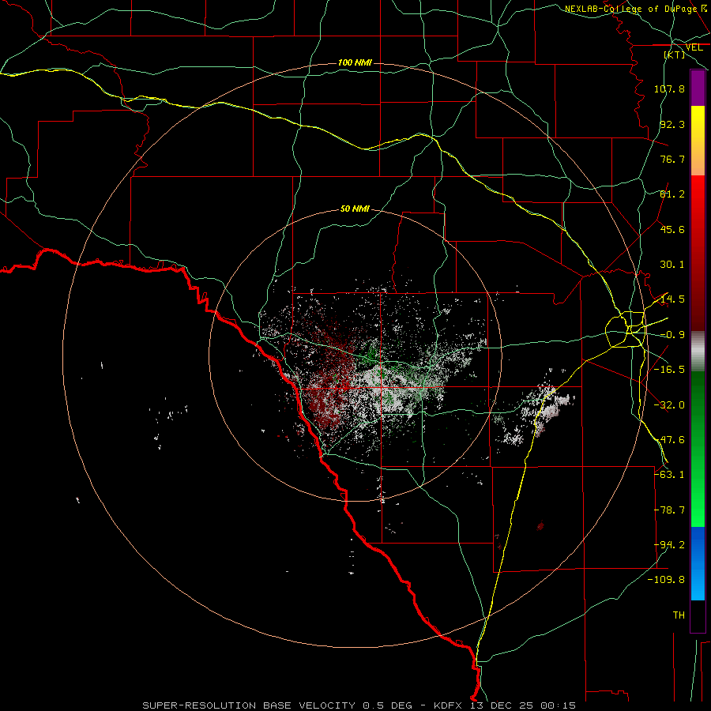This screenshot has width=711, height=711.
Task: Click the -32.0 velocity scale value
Action: click(669, 405)
